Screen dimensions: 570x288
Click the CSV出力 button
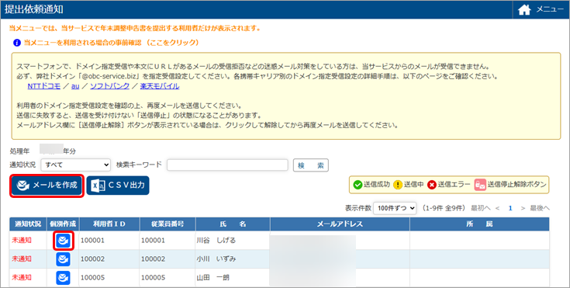pos(118,186)
